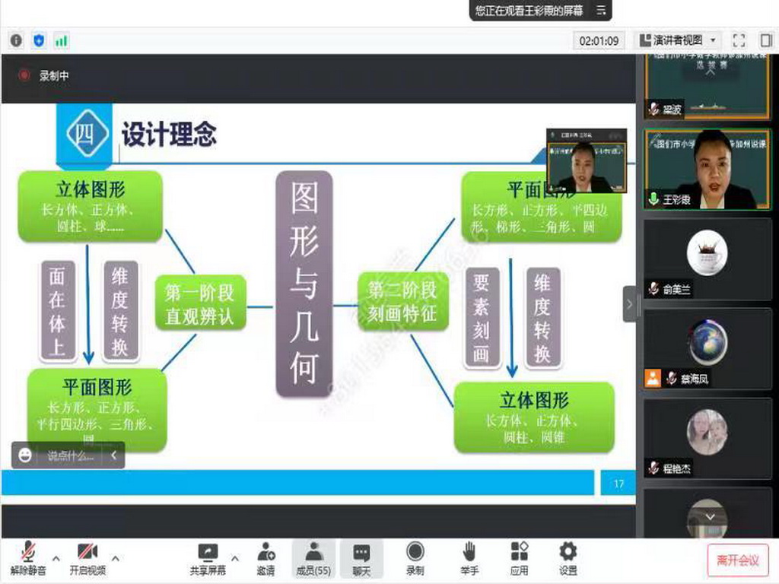
Task: Toggle the side panel layout icon
Action: (x=766, y=40)
